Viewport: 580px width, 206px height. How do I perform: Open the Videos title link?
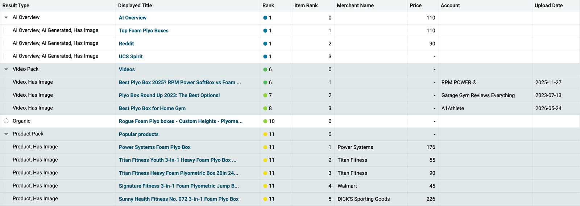[127, 70]
